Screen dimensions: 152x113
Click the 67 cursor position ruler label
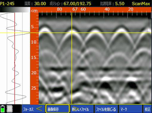75,9
